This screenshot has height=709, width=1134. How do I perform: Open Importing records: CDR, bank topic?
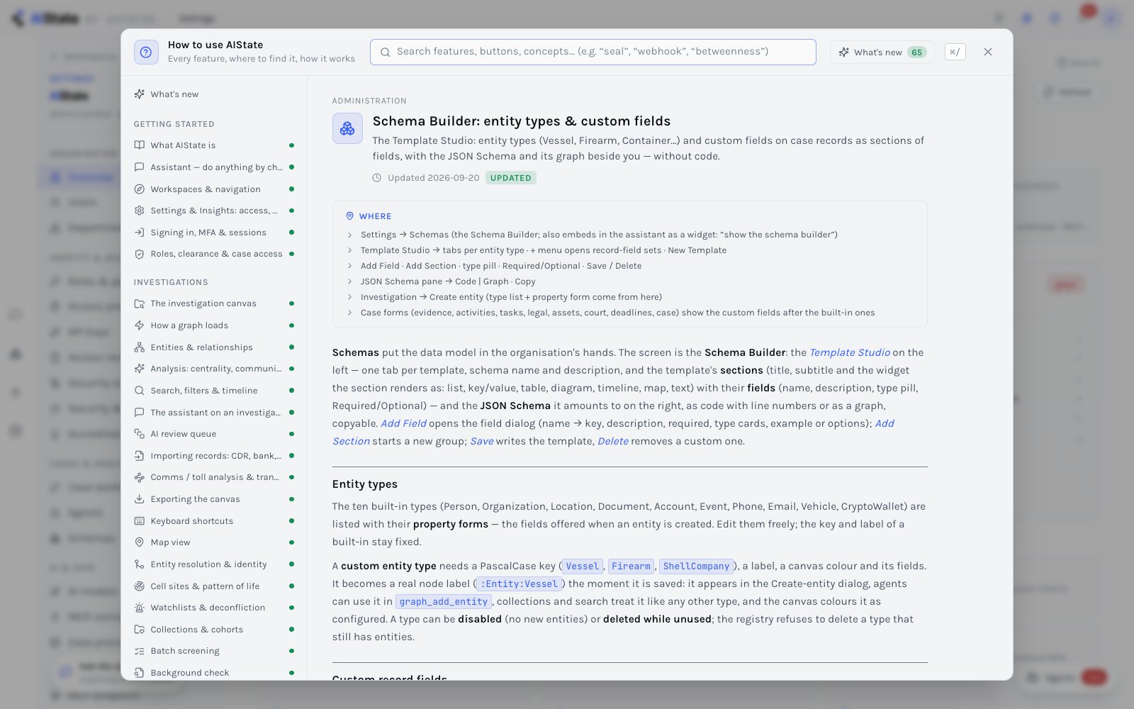tap(214, 456)
